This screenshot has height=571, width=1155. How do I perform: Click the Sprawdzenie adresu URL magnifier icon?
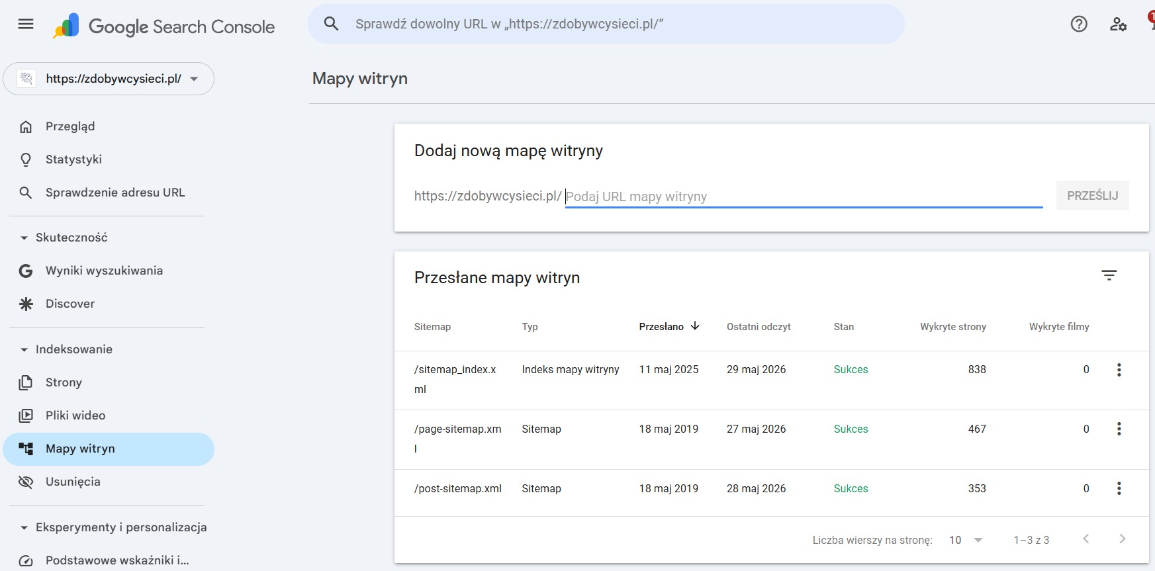[x=26, y=193]
